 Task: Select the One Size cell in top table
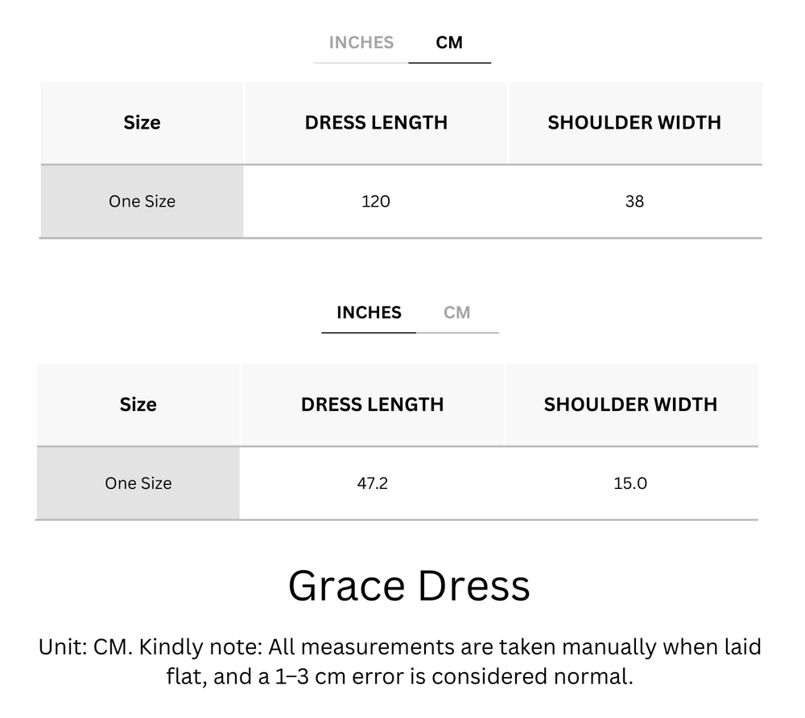point(141,201)
